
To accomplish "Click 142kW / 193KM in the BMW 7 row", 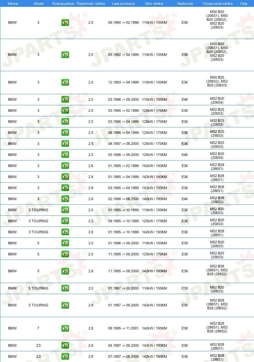I will (155, 328).
